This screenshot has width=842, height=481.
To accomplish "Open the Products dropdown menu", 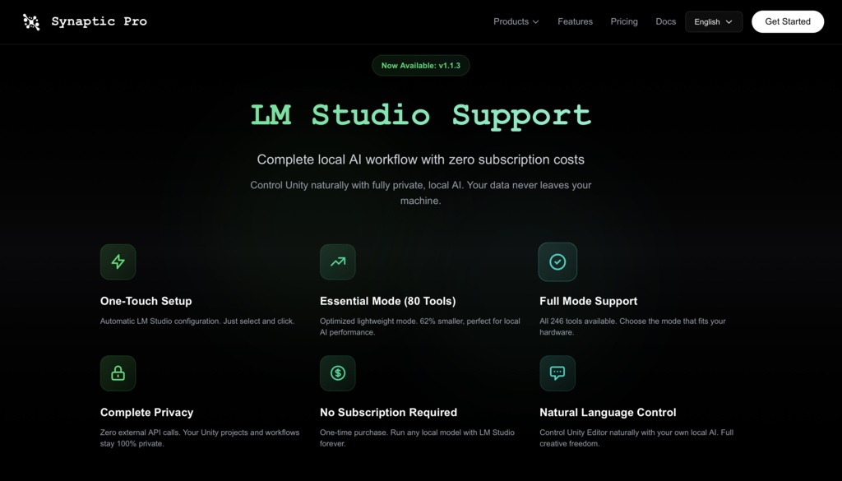I will tap(516, 21).
